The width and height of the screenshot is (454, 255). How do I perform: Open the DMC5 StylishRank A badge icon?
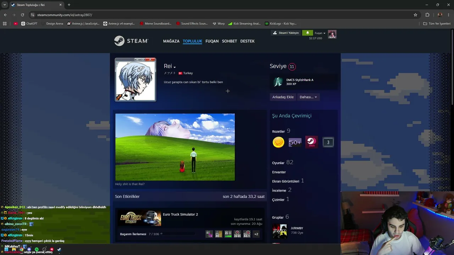tap(278, 82)
